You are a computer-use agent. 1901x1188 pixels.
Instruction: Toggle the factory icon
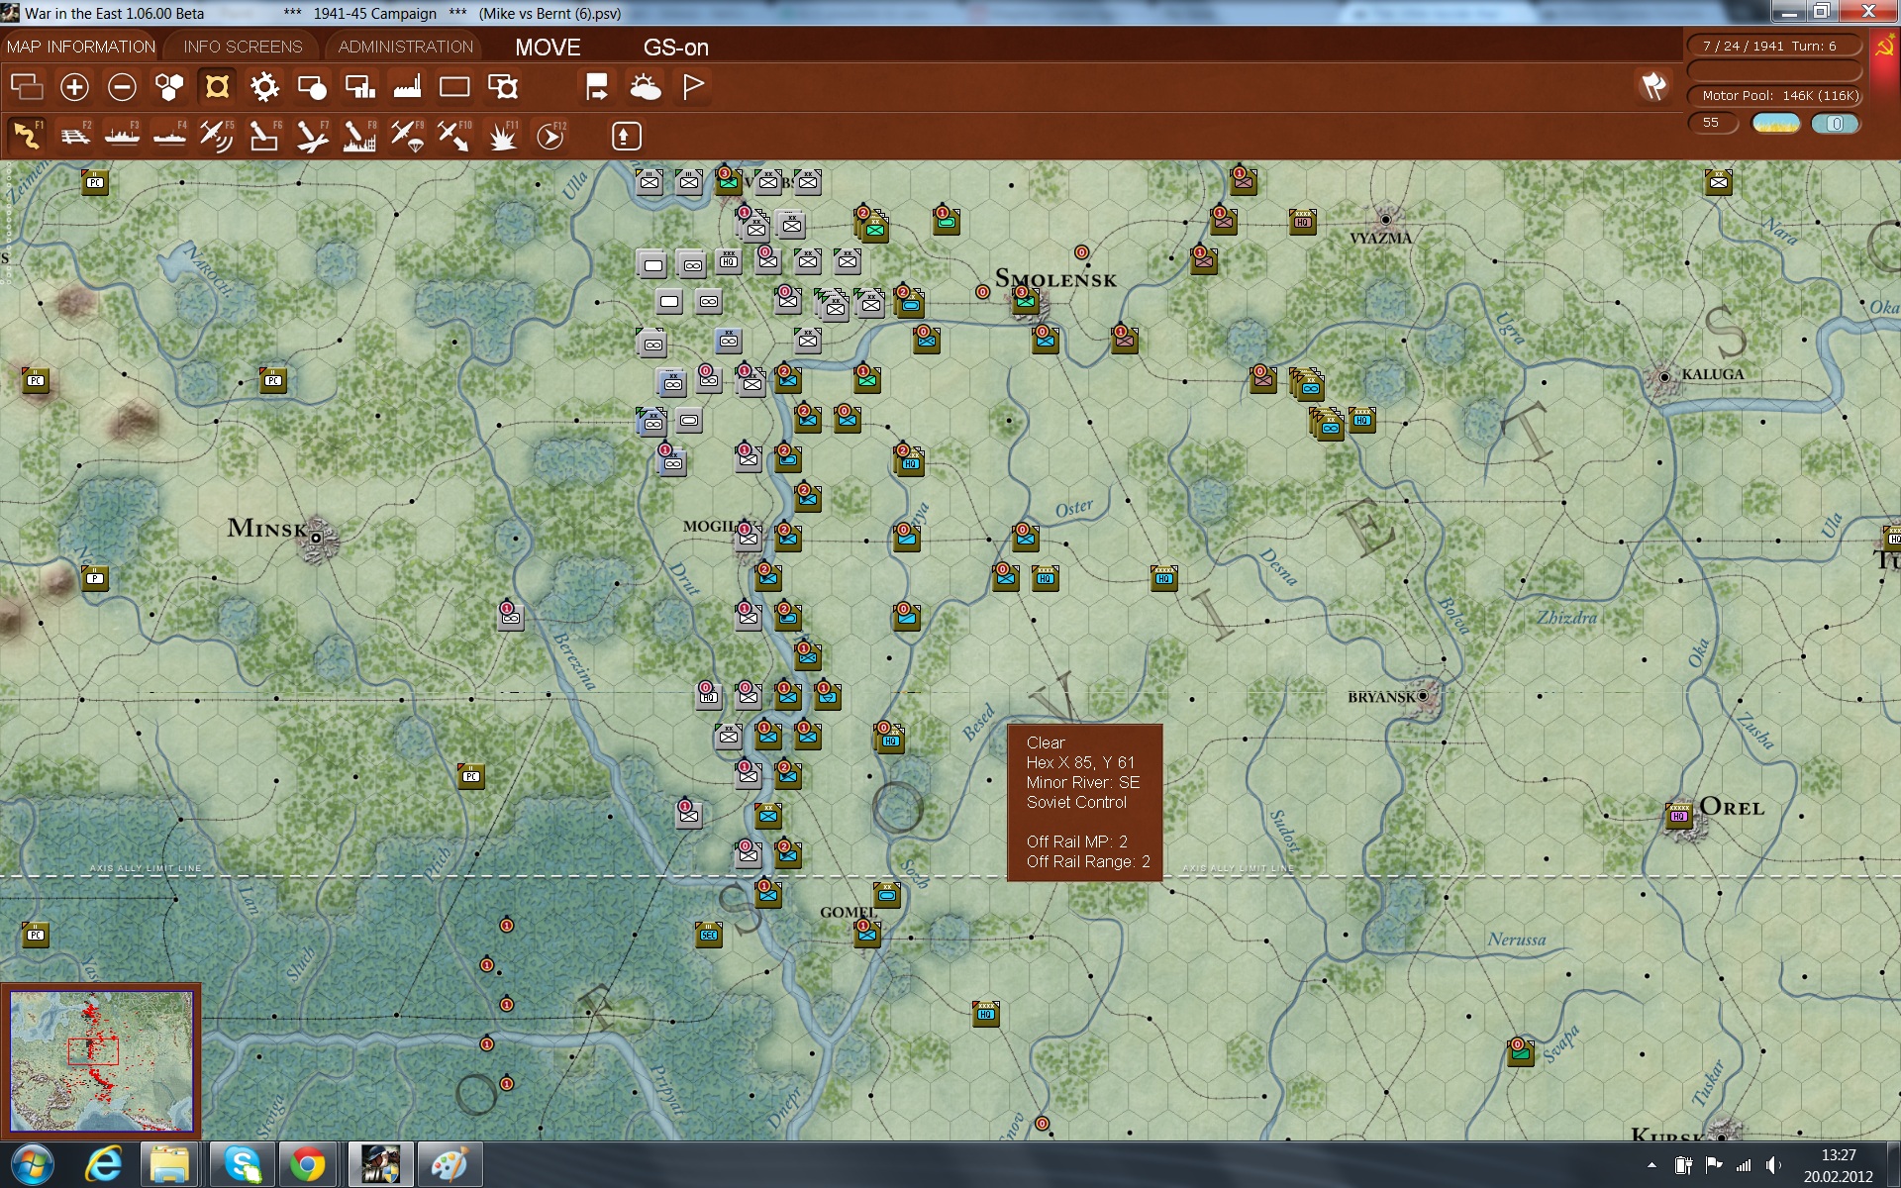coord(407,87)
